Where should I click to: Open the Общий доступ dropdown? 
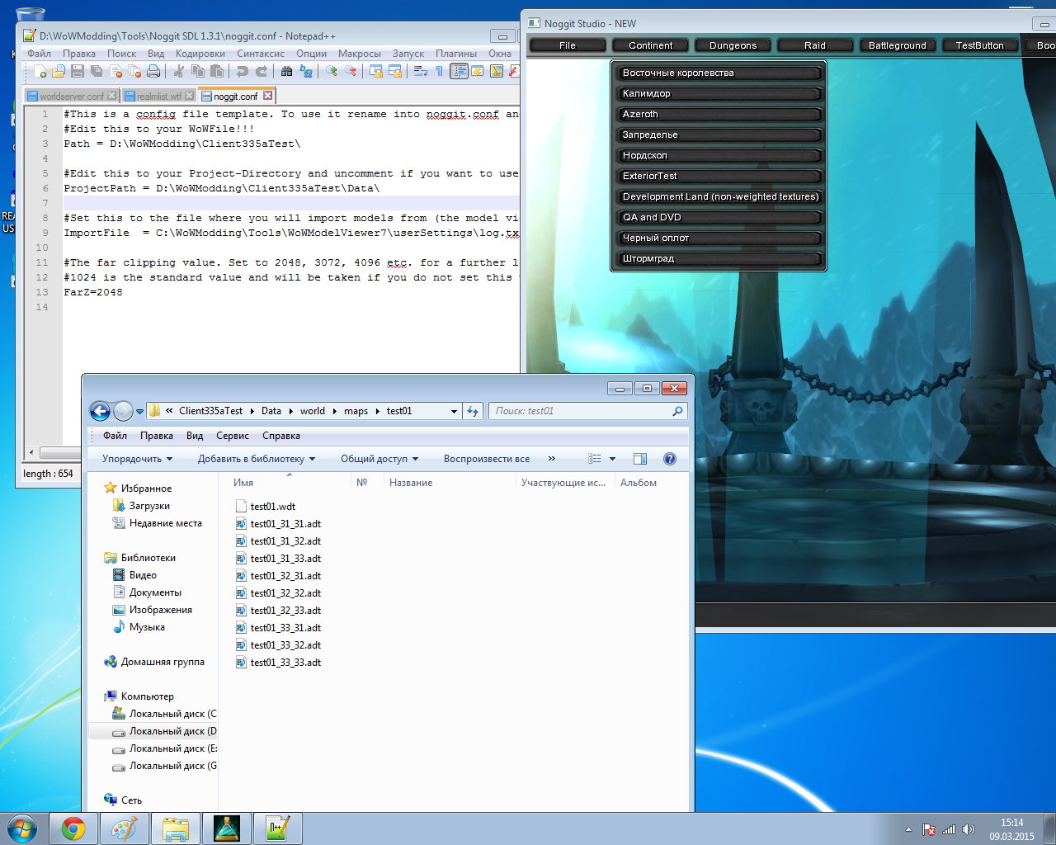tap(379, 459)
